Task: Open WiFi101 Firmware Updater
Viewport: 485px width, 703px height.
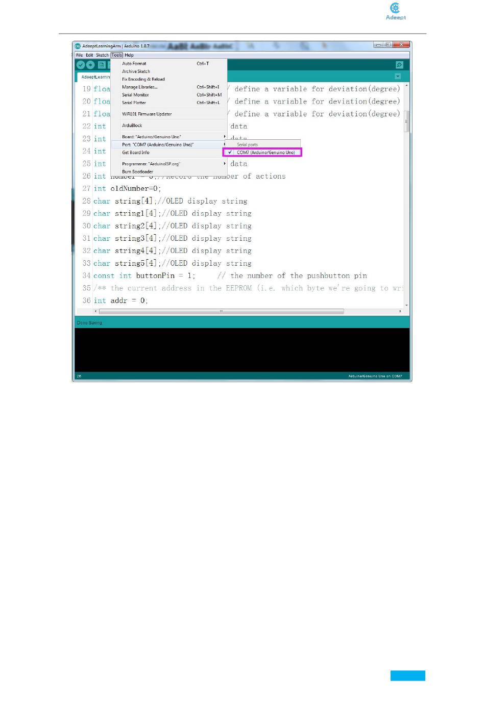Action: pyautogui.click(x=169, y=114)
